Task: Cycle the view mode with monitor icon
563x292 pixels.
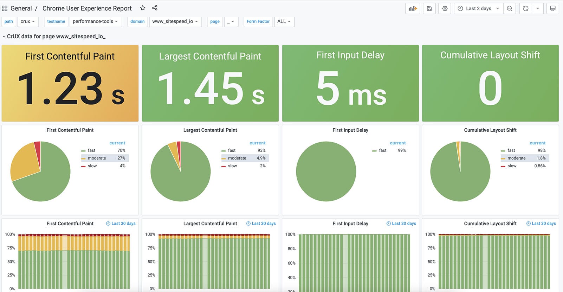Action: click(553, 8)
